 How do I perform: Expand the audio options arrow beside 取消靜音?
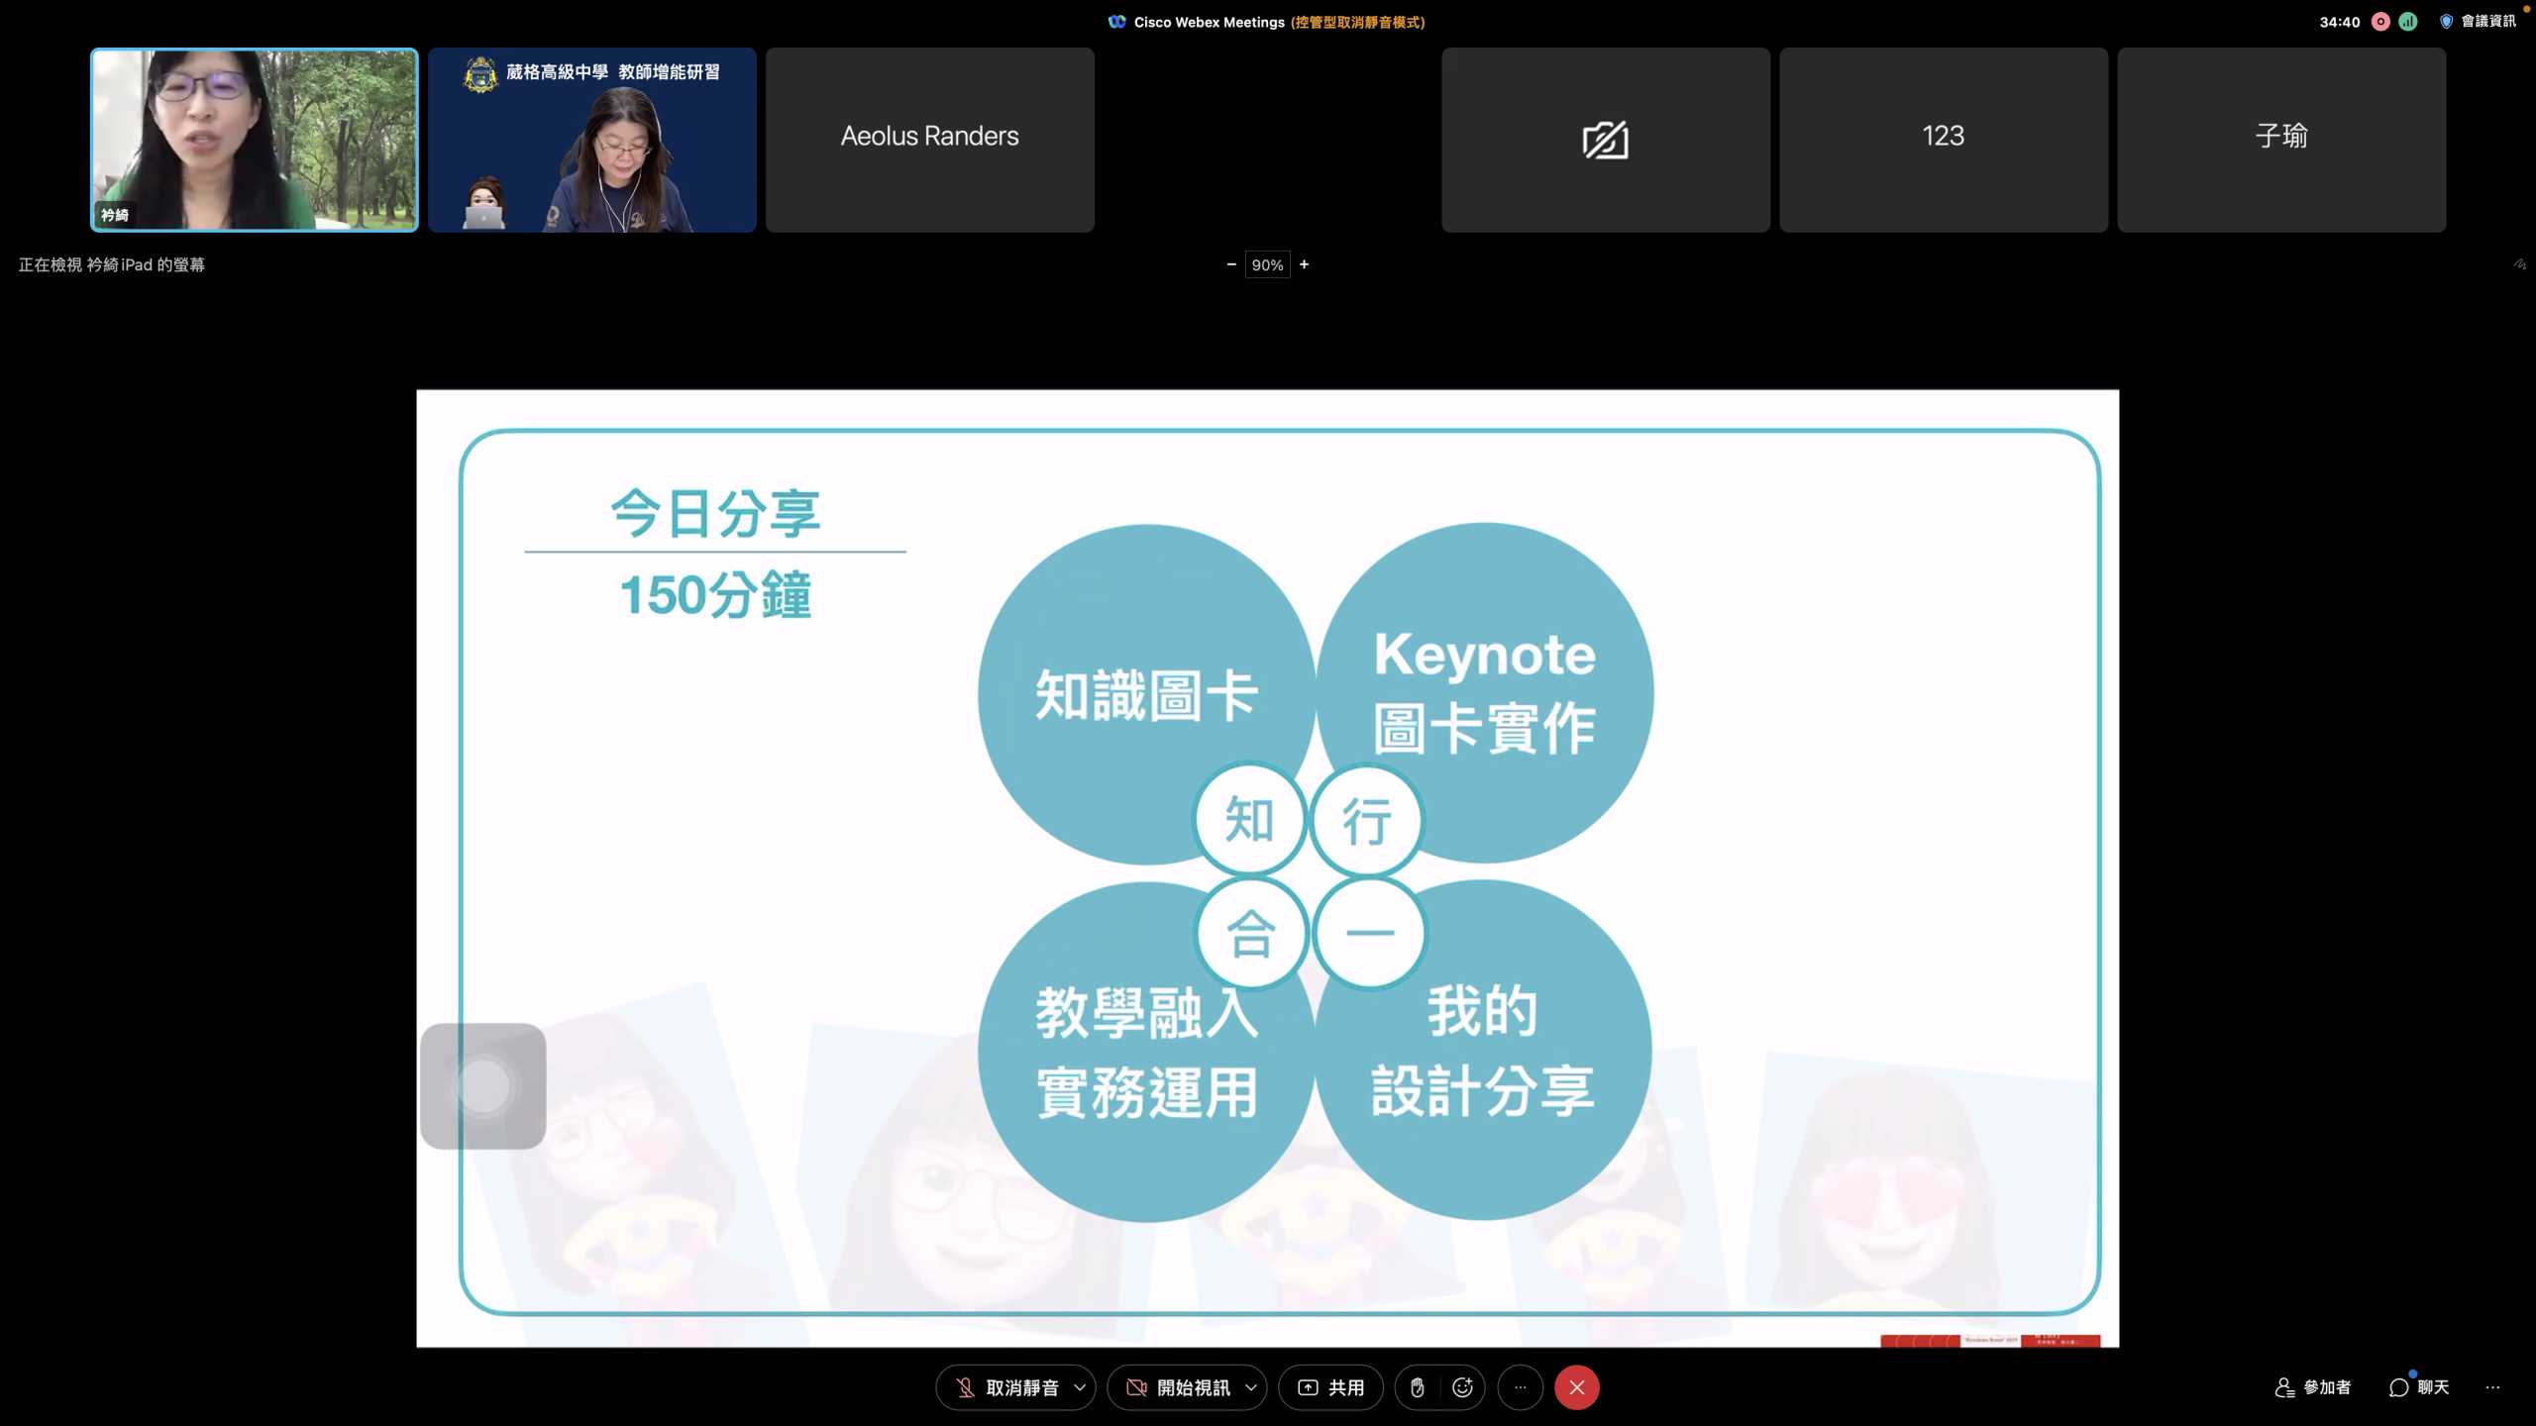point(1080,1387)
